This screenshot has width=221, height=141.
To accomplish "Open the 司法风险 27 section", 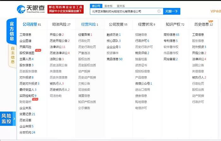I will click(x=61, y=24).
